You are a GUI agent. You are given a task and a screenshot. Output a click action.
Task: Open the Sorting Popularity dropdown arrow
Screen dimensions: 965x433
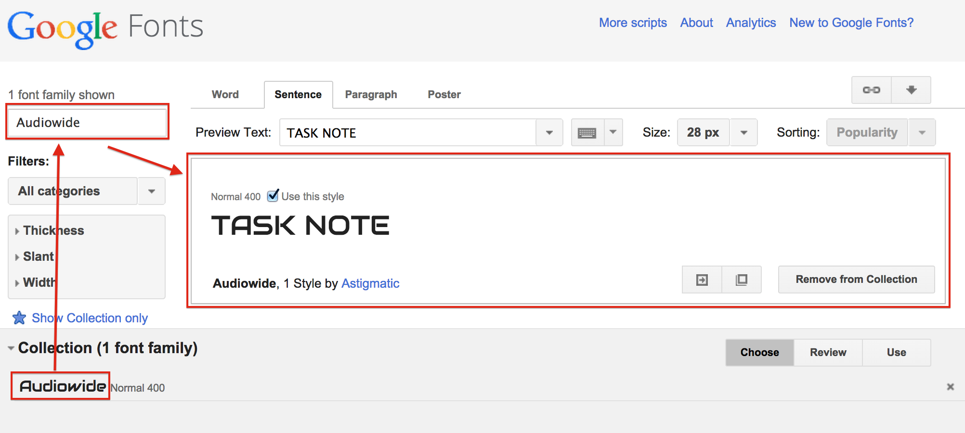pos(922,133)
